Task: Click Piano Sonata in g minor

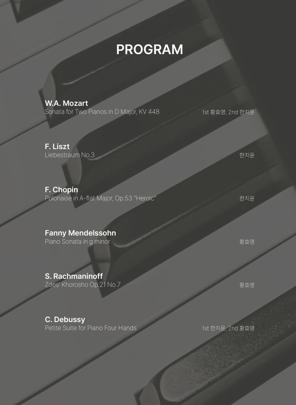Action: 78,241
